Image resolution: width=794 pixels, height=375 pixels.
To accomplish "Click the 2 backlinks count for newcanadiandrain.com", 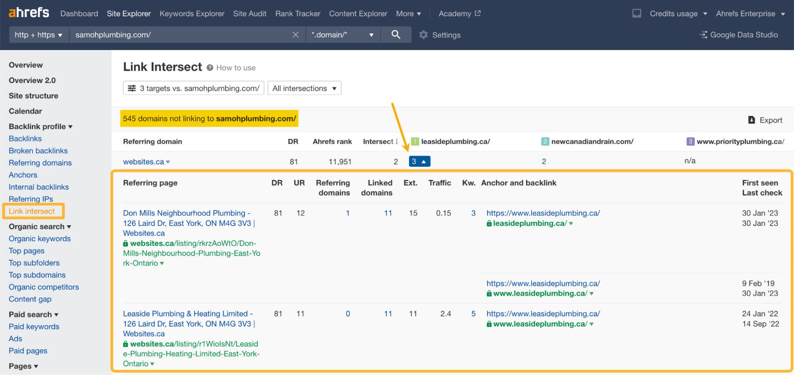I will (x=544, y=161).
